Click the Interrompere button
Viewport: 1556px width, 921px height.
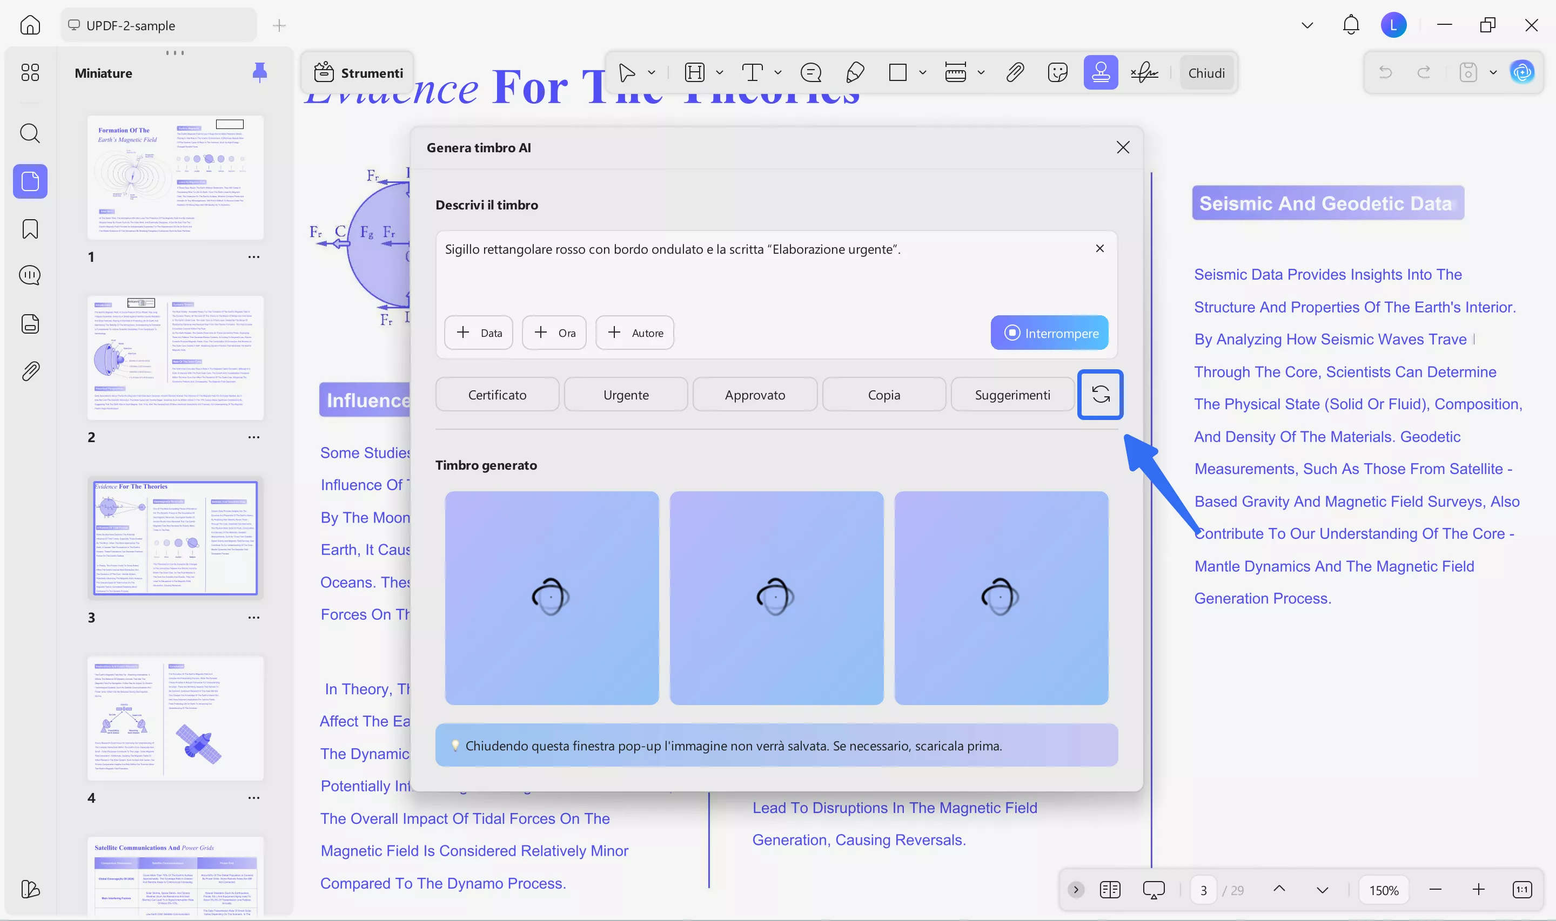pos(1049,333)
